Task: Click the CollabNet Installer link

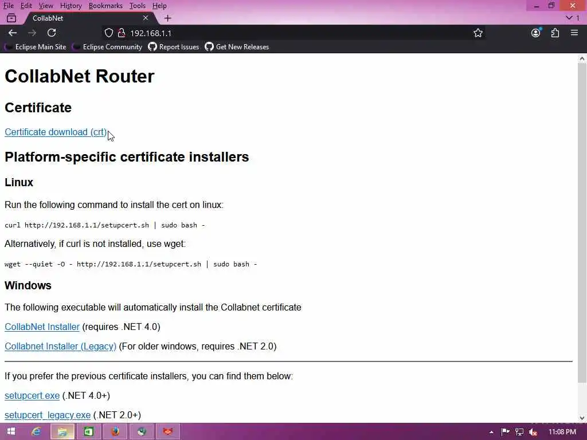Action: click(42, 327)
